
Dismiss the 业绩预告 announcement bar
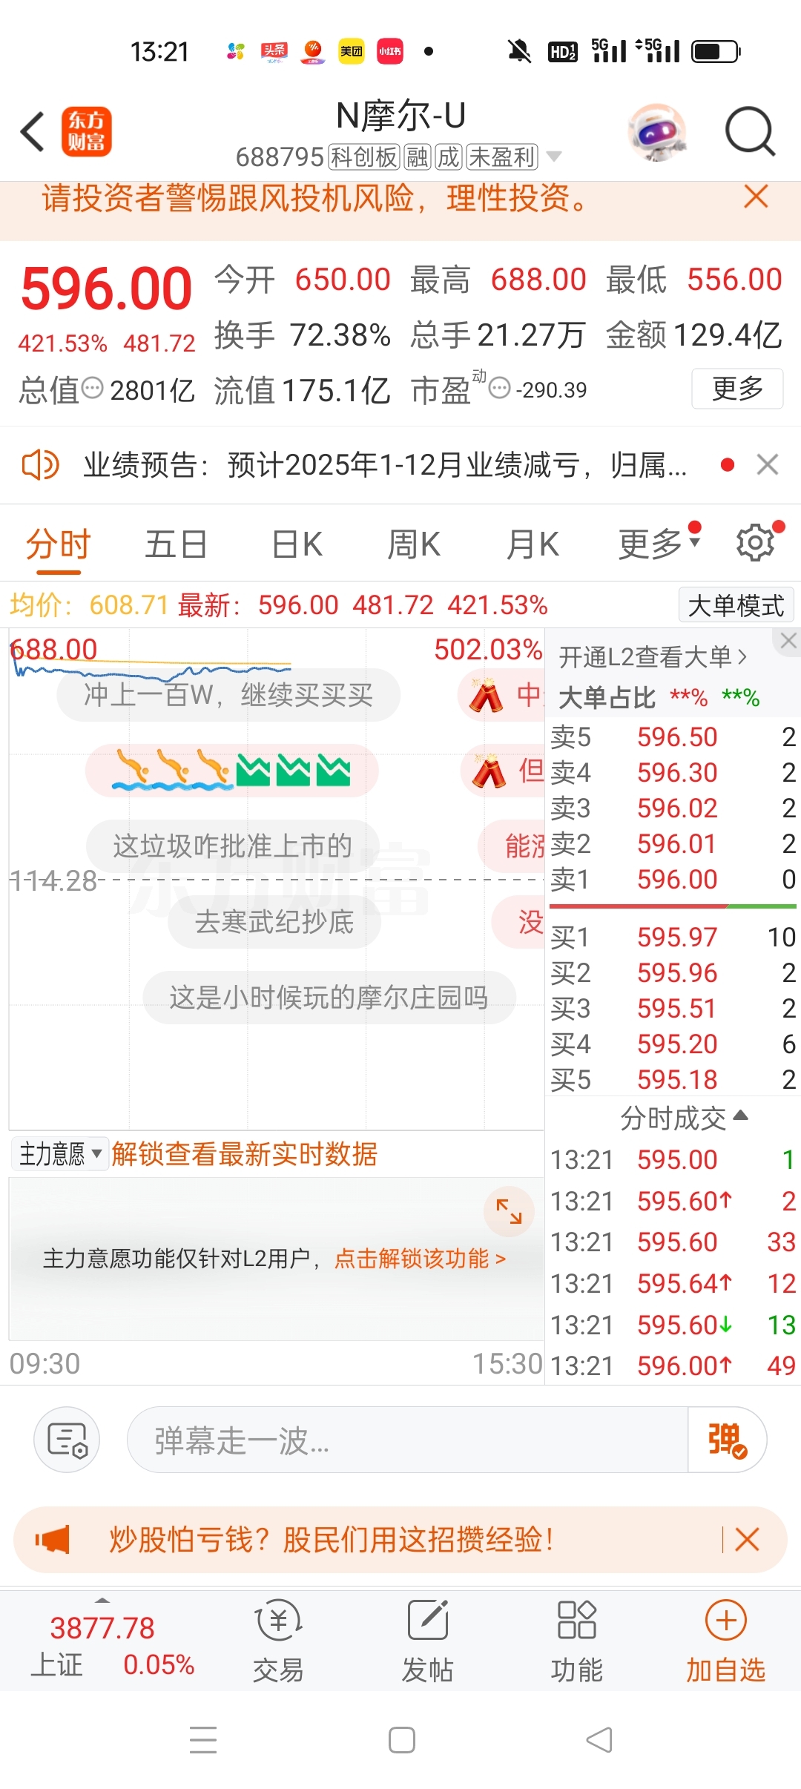pyautogui.click(x=768, y=465)
